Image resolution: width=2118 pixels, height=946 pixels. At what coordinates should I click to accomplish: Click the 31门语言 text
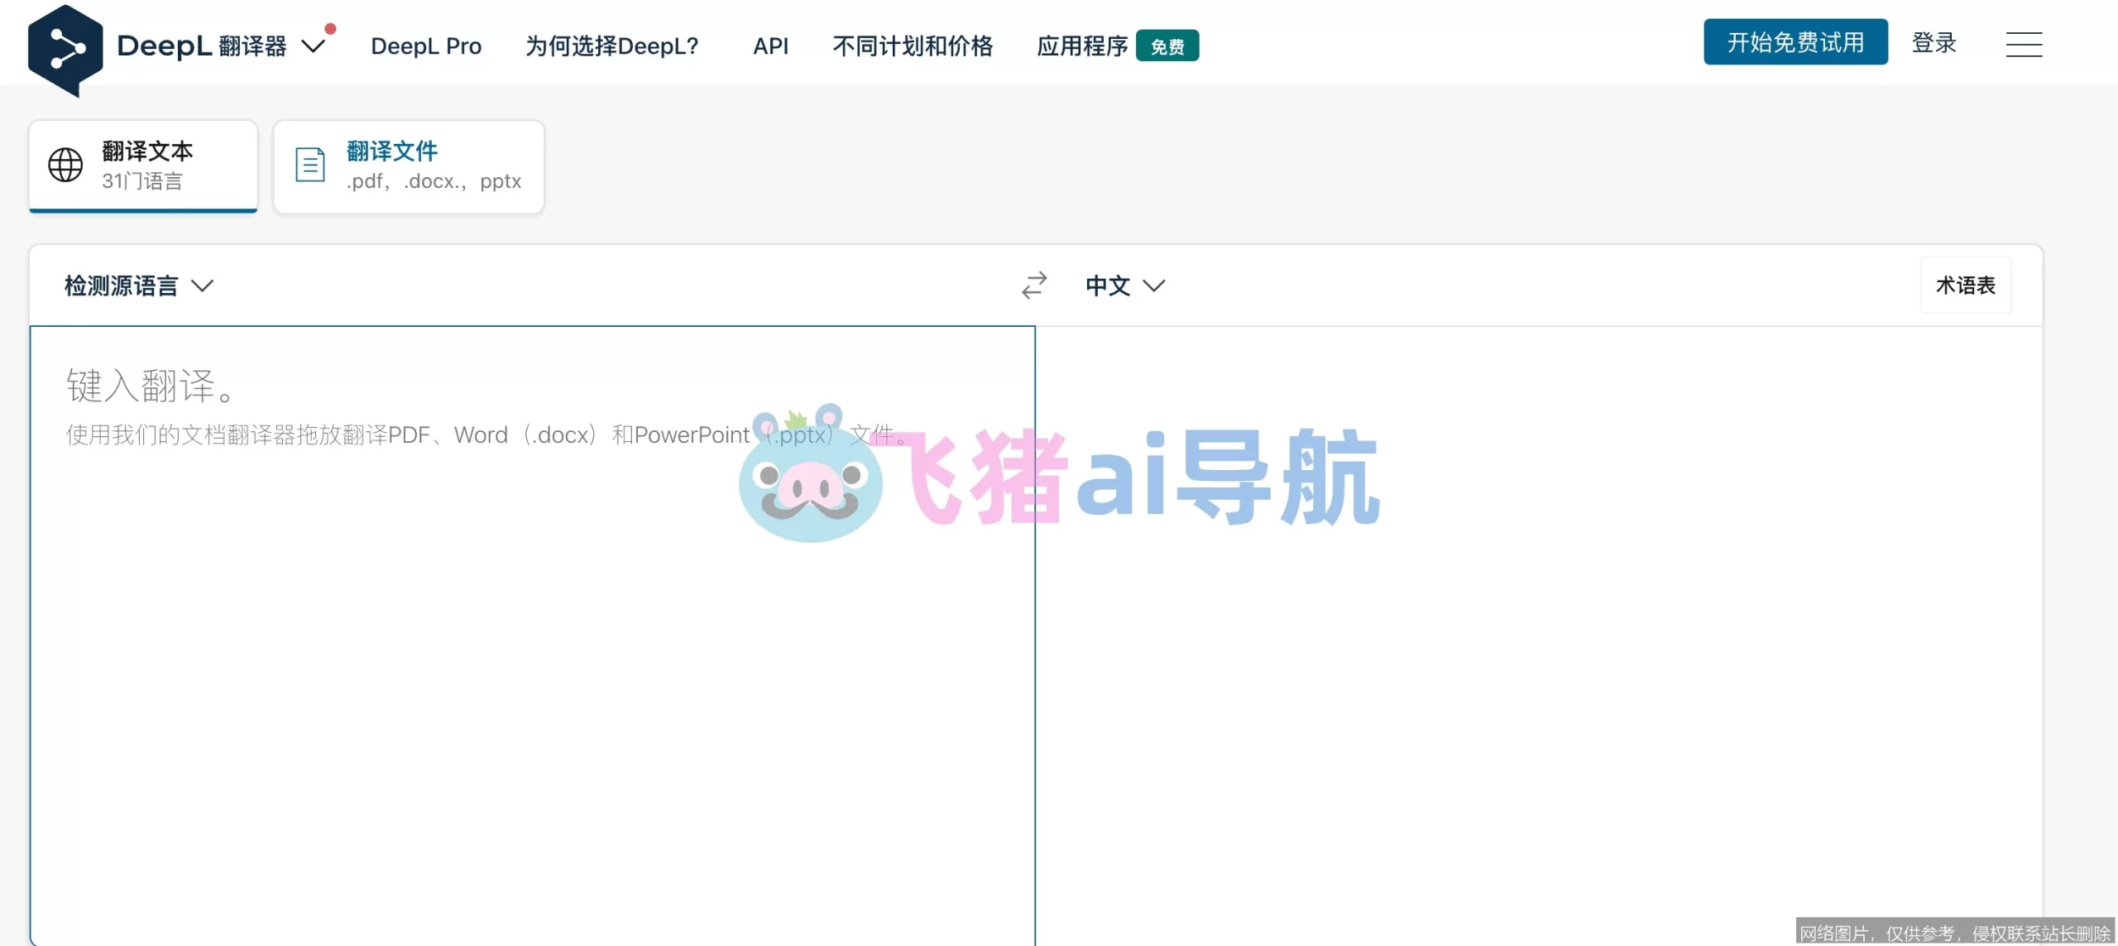142,181
